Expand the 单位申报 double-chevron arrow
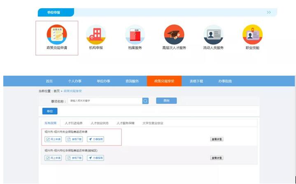 268,12
